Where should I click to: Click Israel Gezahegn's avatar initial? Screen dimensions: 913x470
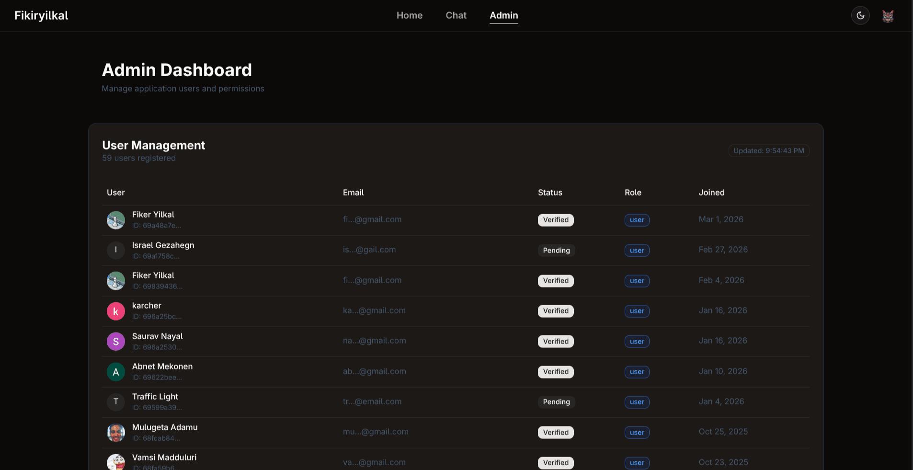pyautogui.click(x=116, y=250)
